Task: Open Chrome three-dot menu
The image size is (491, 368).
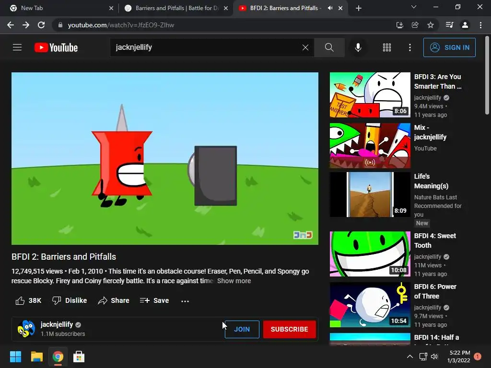Action: [x=480, y=25]
